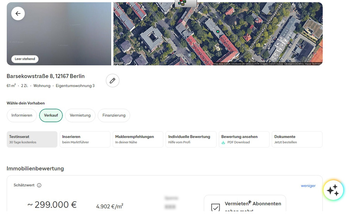The height and width of the screenshot is (223, 352).
Task: Choose the Finanzierung option chip
Action: (x=114, y=115)
